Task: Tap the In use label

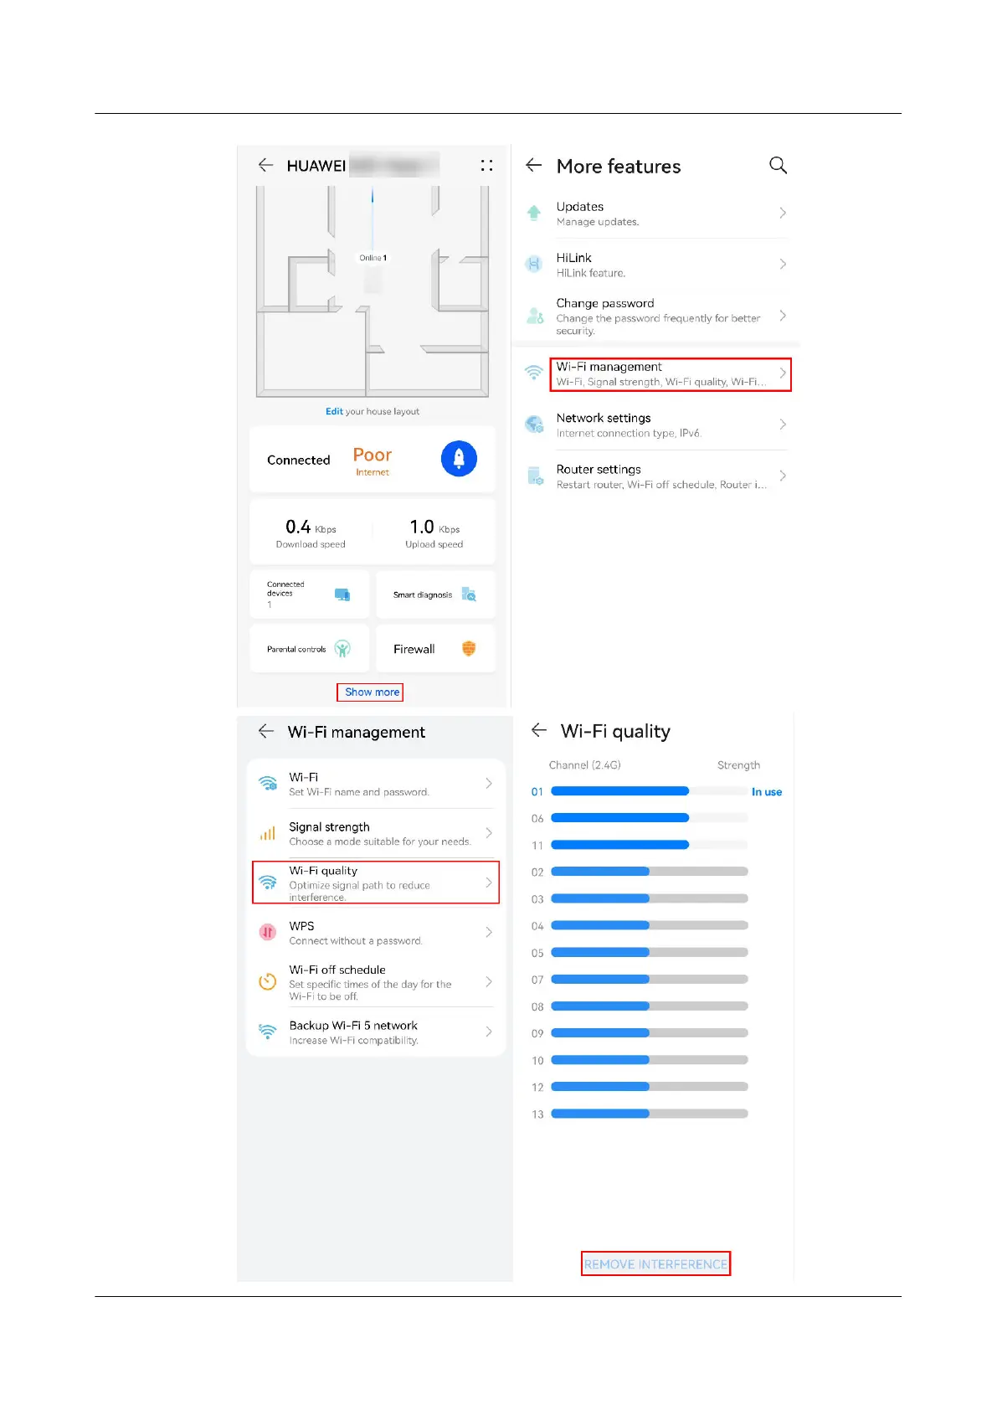Action: pos(766,792)
